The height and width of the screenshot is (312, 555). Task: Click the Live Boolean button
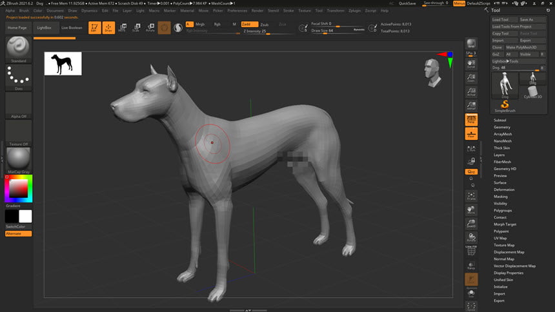72,28
